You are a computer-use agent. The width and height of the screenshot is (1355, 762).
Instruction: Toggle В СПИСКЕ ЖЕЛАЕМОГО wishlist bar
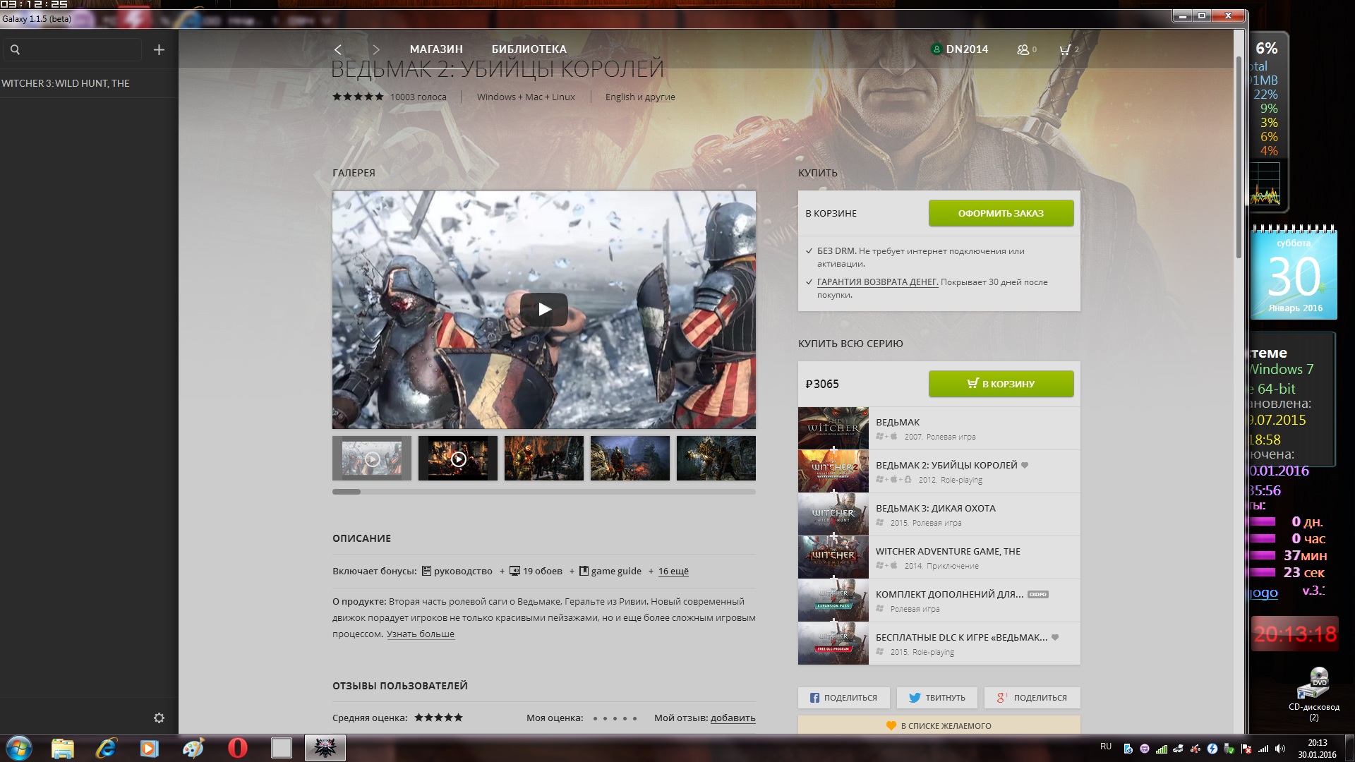[x=939, y=725]
